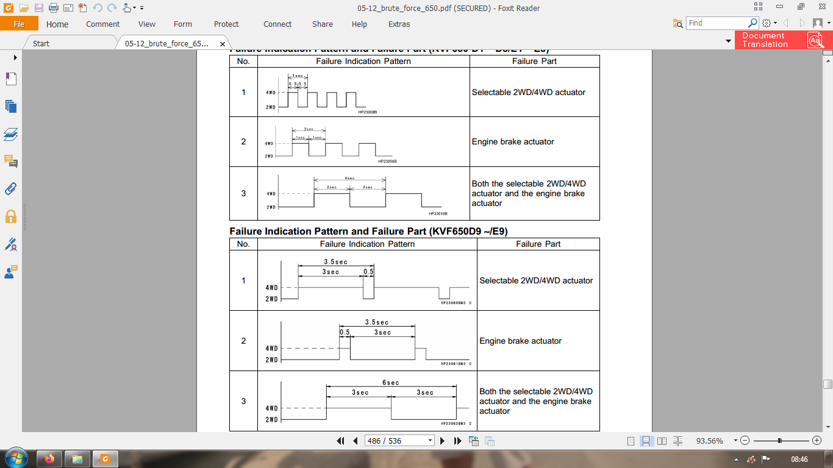Viewport: 833px width, 468px height.
Task: Open the Connect ribbon tab
Action: (x=277, y=24)
